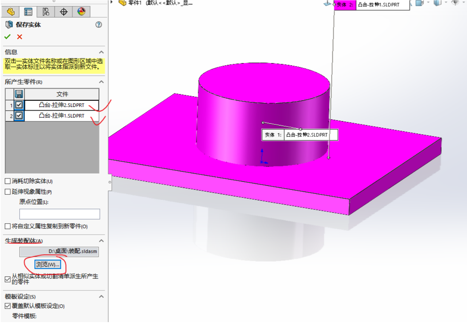Expand the 零件1 flyout tree arrow
The height and width of the screenshot is (324, 467).
point(112,3)
